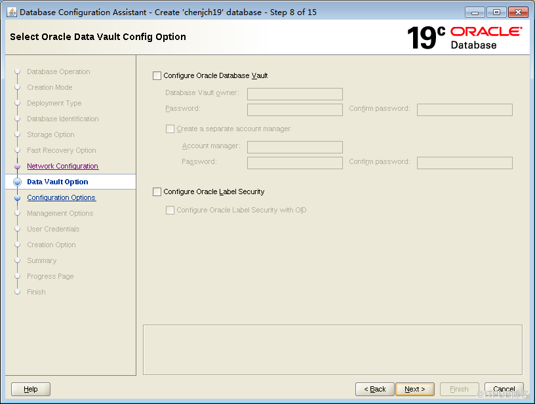Focus the Database Vault owner Password field
The height and width of the screenshot is (404, 535).
(x=295, y=110)
